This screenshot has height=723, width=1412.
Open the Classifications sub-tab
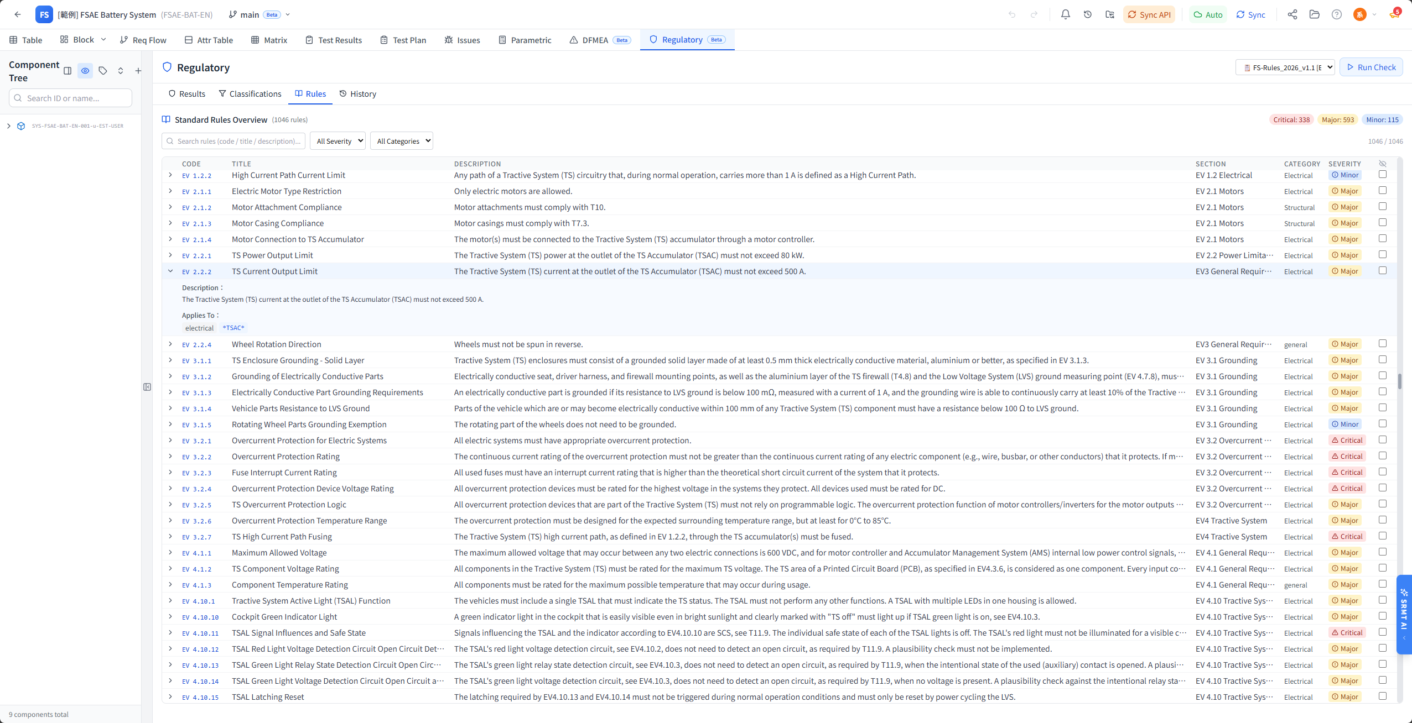pos(250,94)
